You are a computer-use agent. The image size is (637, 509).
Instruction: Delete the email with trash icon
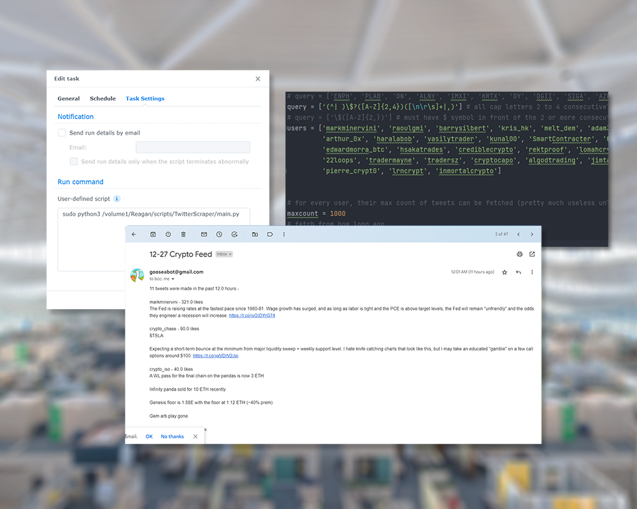coord(183,234)
